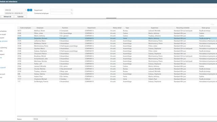Sort by the Department column header
Screen dimensions: 217x122
(x=92, y=28)
